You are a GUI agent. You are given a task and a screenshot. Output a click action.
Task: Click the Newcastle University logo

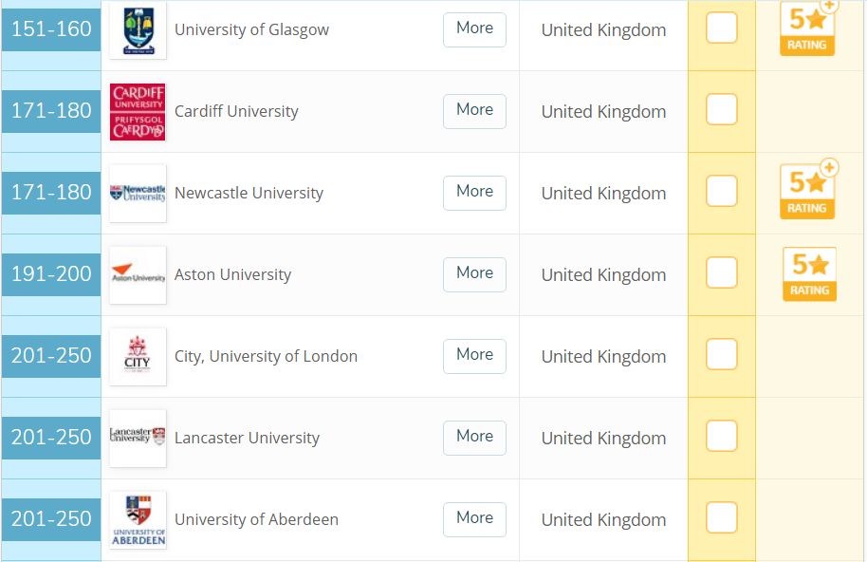138,193
